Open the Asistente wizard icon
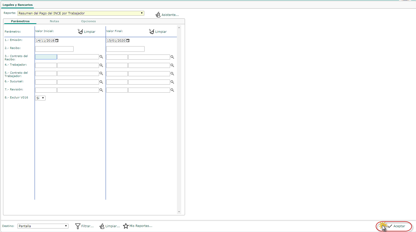 pyautogui.click(x=158, y=15)
